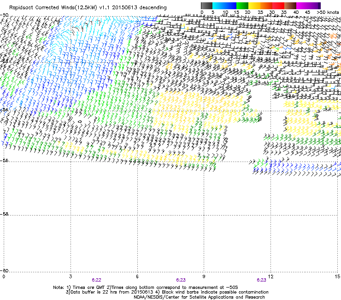Click the longitude axis label '3'
The image size is (341, 300).
click(x=71, y=276)
